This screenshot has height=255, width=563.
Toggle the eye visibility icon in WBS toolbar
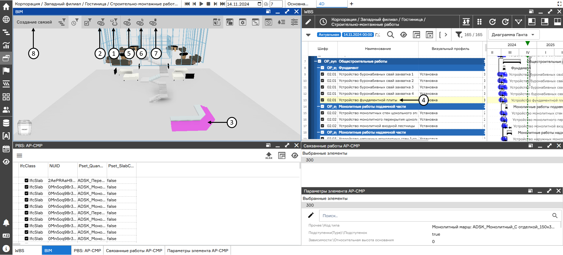point(404,35)
